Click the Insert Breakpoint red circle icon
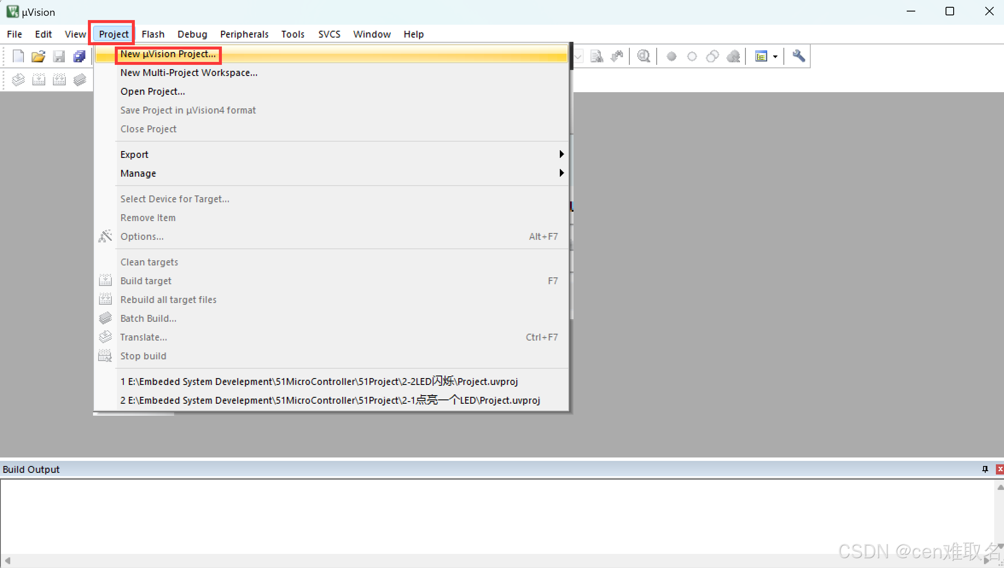The width and height of the screenshot is (1004, 568). (x=671, y=56)
